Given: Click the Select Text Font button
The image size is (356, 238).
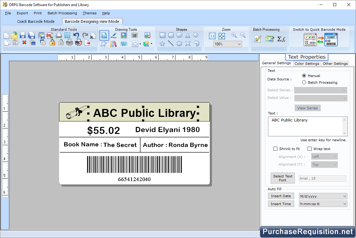Looking at the screenshot, I should [x=283, y=178].
